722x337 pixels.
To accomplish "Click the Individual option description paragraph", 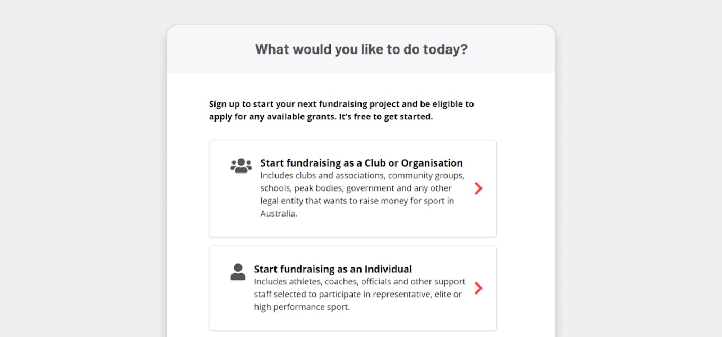I will tap(359, 294).
